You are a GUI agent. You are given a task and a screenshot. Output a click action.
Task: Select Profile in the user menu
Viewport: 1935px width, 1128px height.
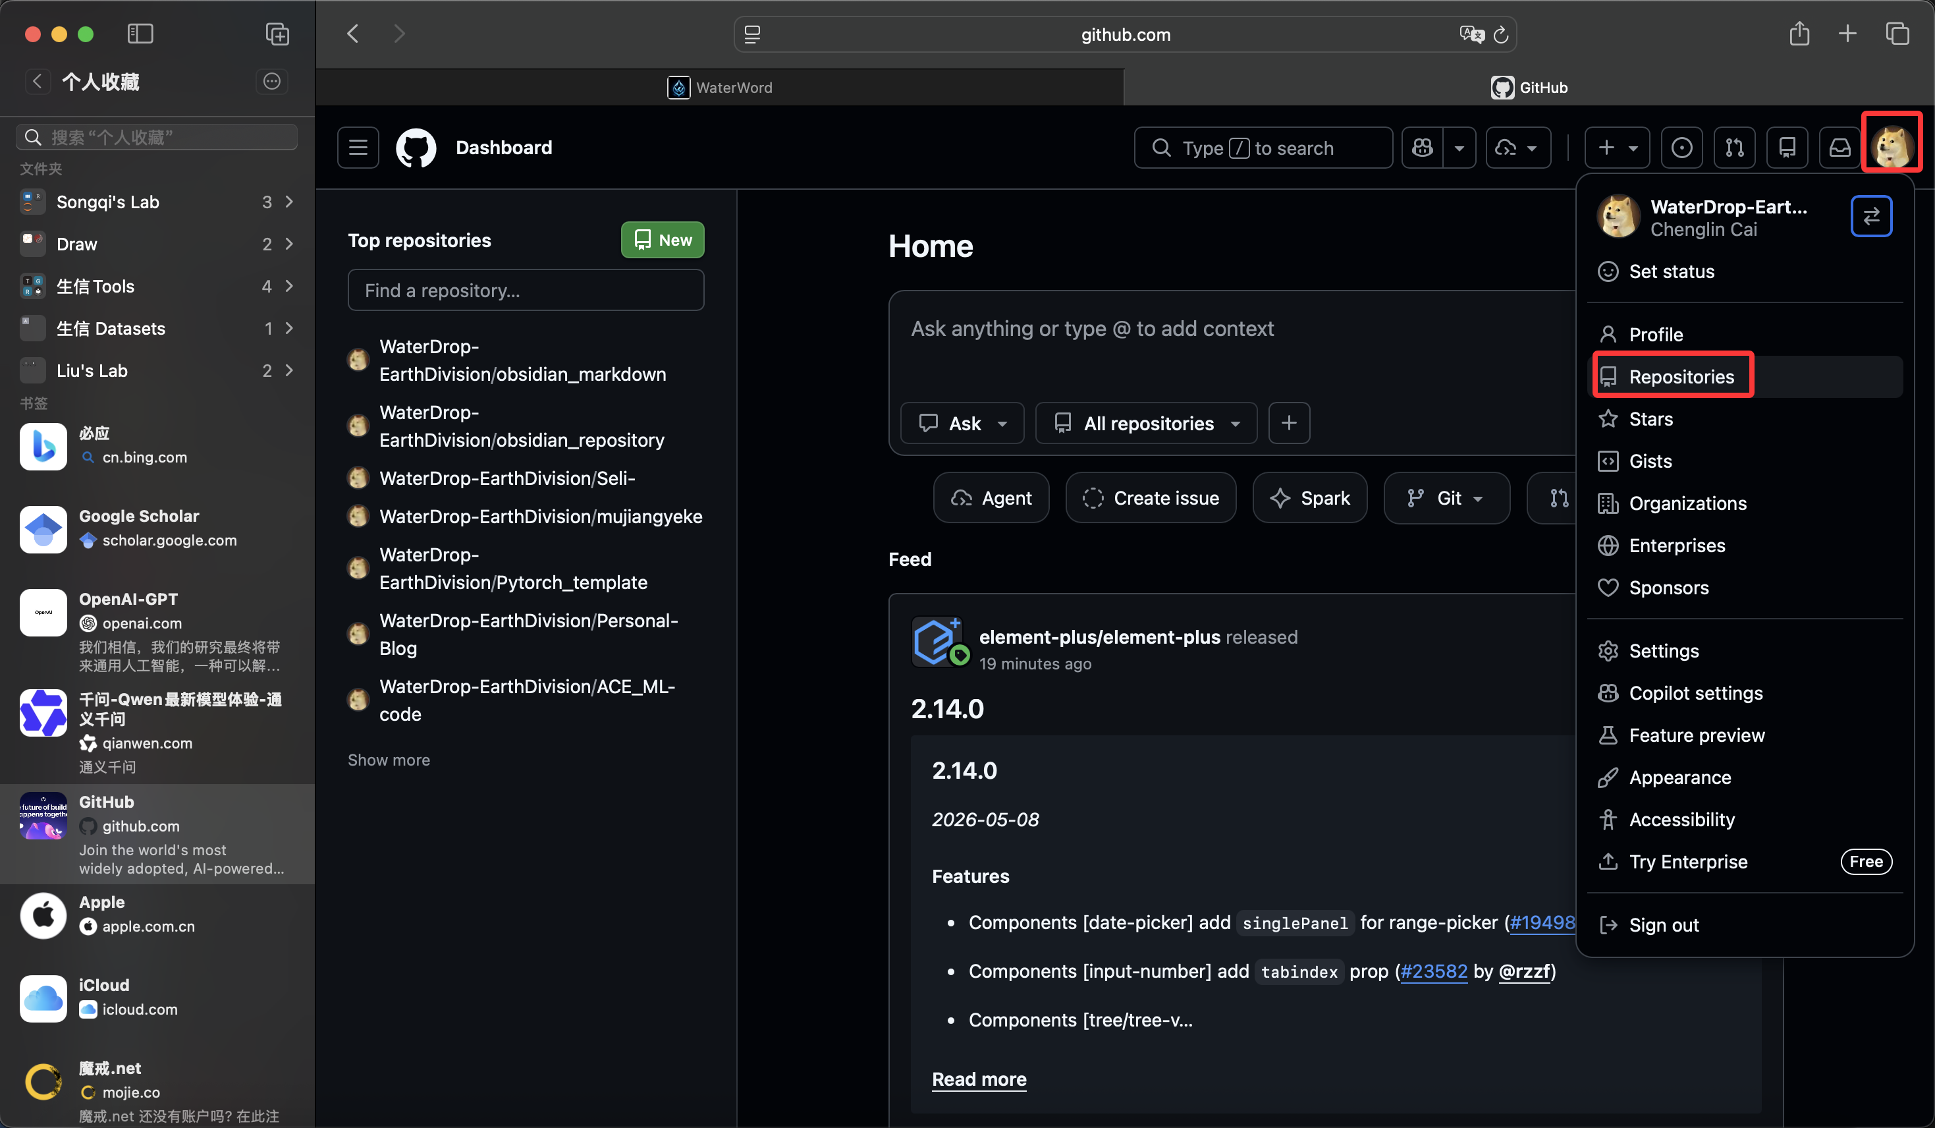pos(1745,334)
